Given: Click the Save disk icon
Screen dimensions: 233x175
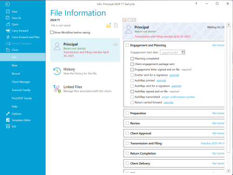Looking at the screenshot, I should click(8, 12).
